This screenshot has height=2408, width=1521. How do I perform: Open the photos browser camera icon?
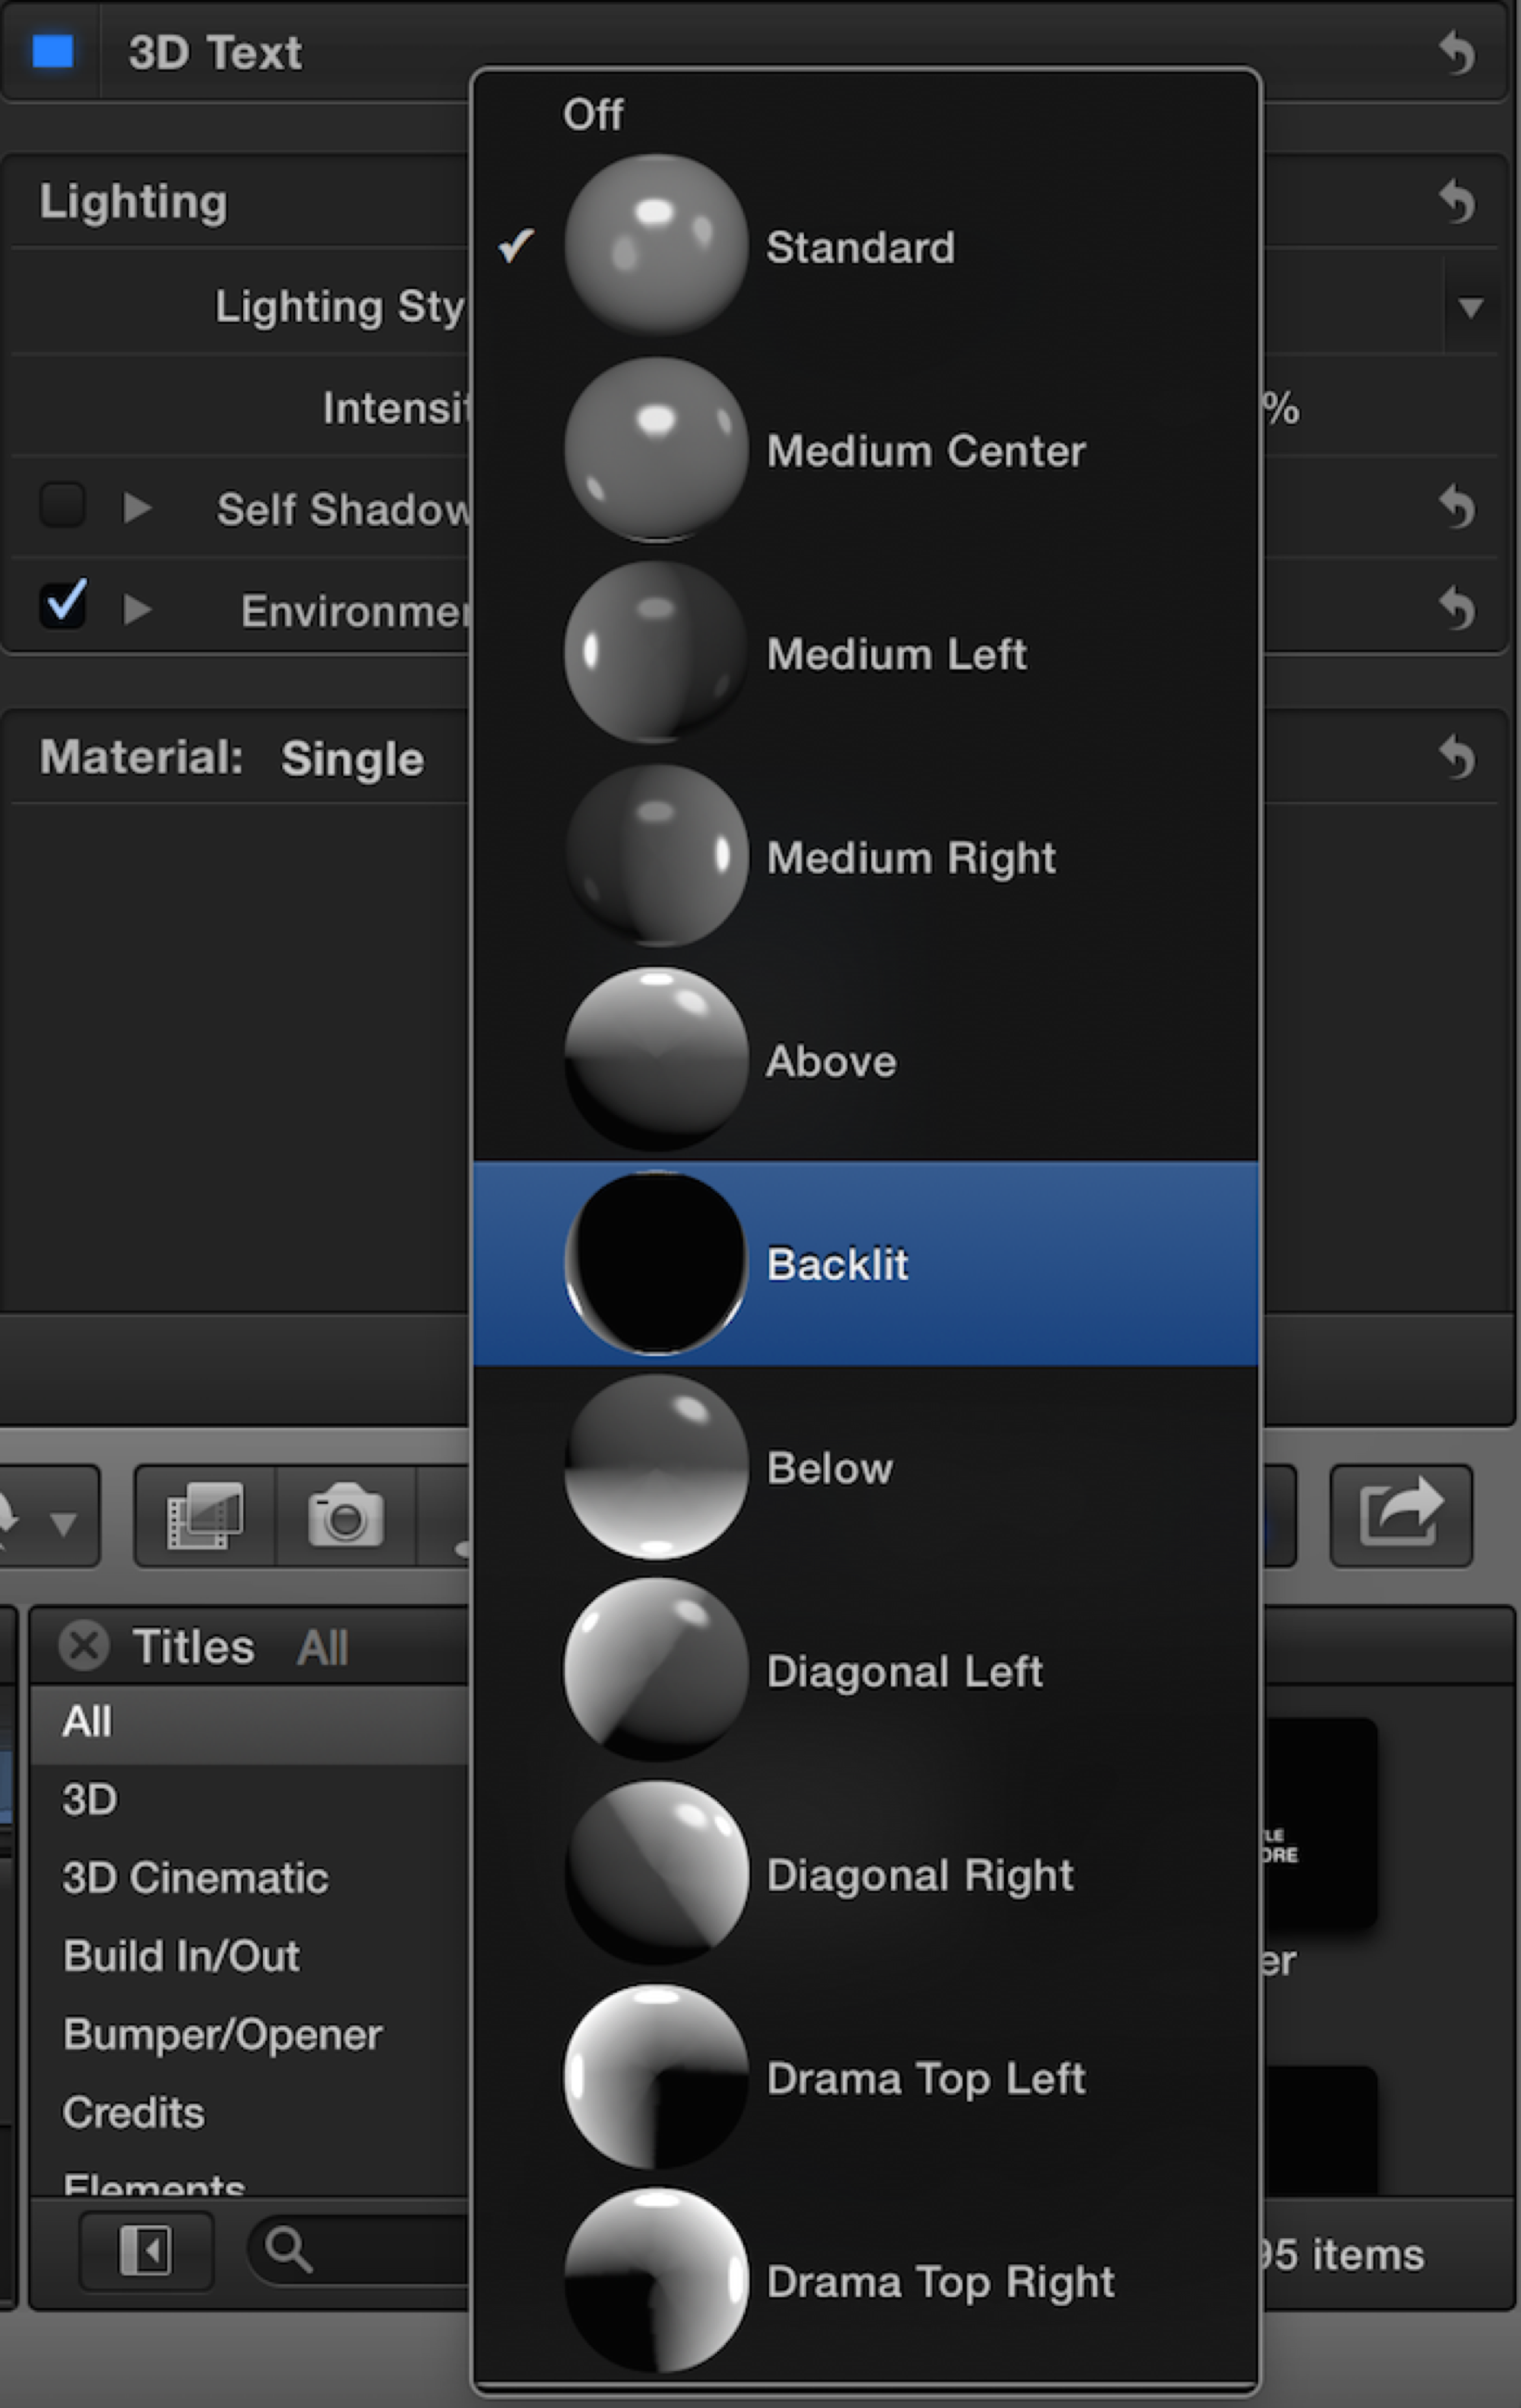[x=345, y=1516]
